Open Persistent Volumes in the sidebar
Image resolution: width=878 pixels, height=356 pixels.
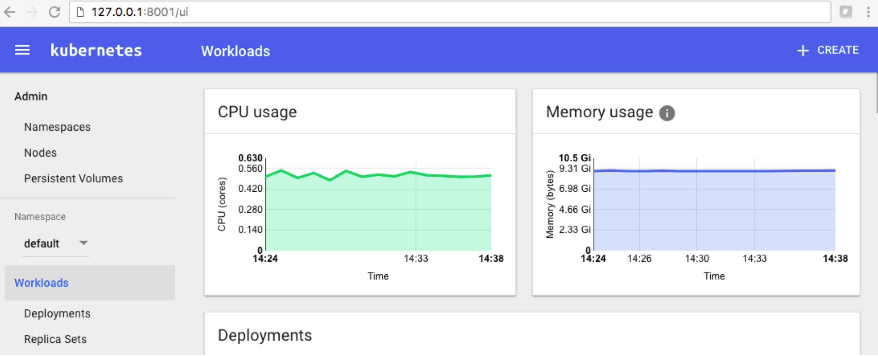pyautogui.click(x=73, y=178)
